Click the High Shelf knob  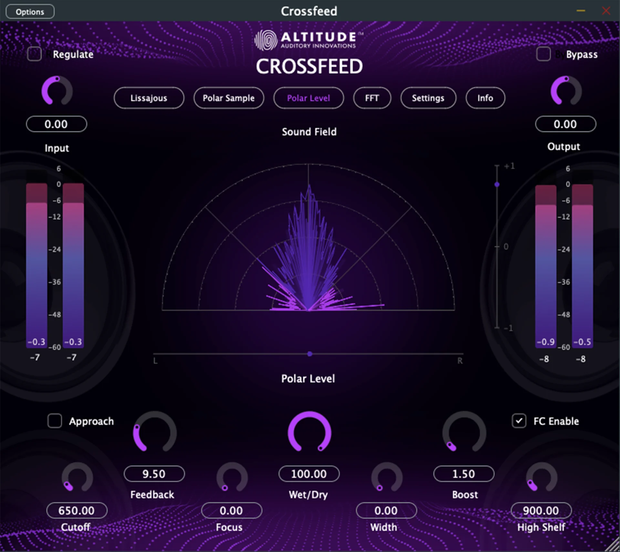point(542,478)
